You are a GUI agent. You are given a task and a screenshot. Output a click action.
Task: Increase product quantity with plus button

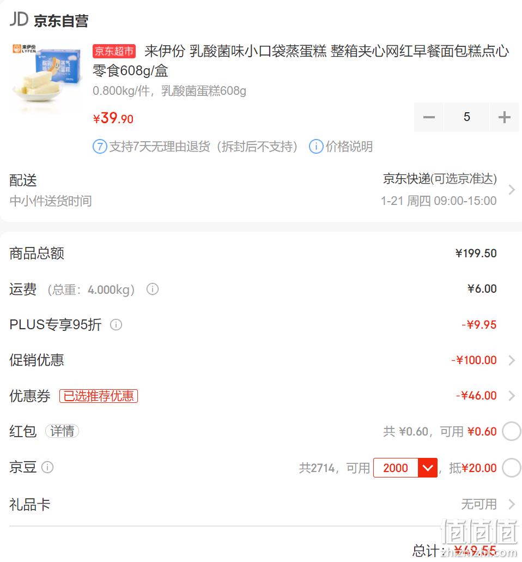(504, 117)
